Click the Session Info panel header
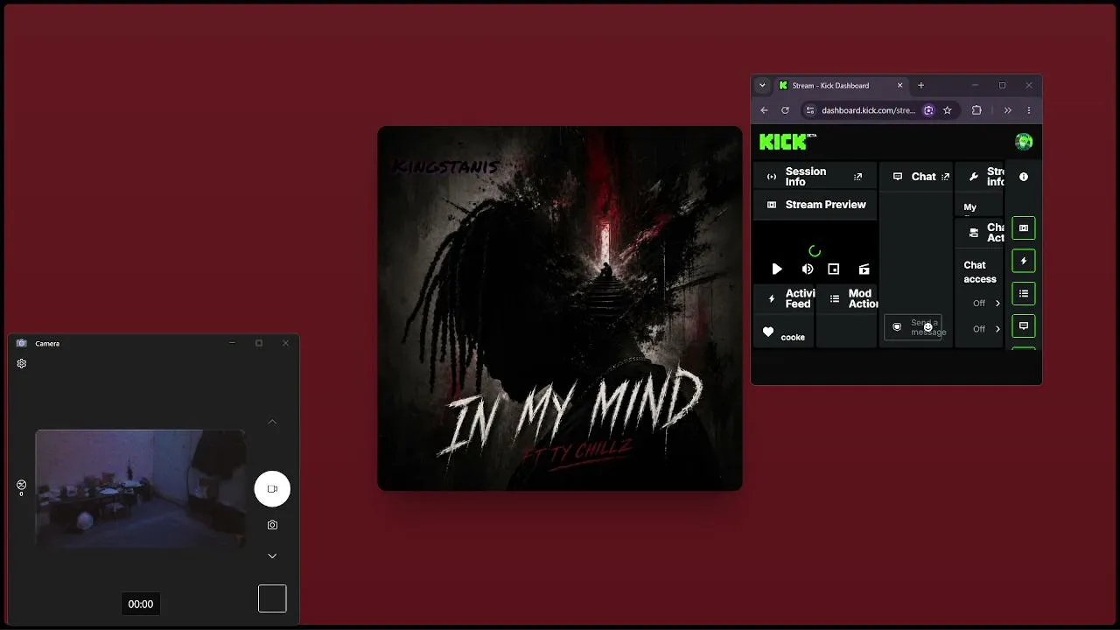The width and height of the screenshot is (1120, 630). click(815, 177)
